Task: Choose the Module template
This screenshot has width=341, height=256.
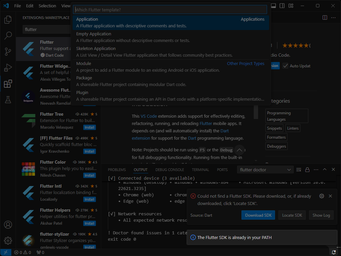Action: (x=171, y=67)
